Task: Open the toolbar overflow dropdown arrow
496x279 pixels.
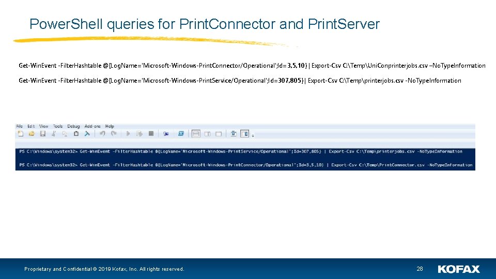Action: click(x=253, y=135)
